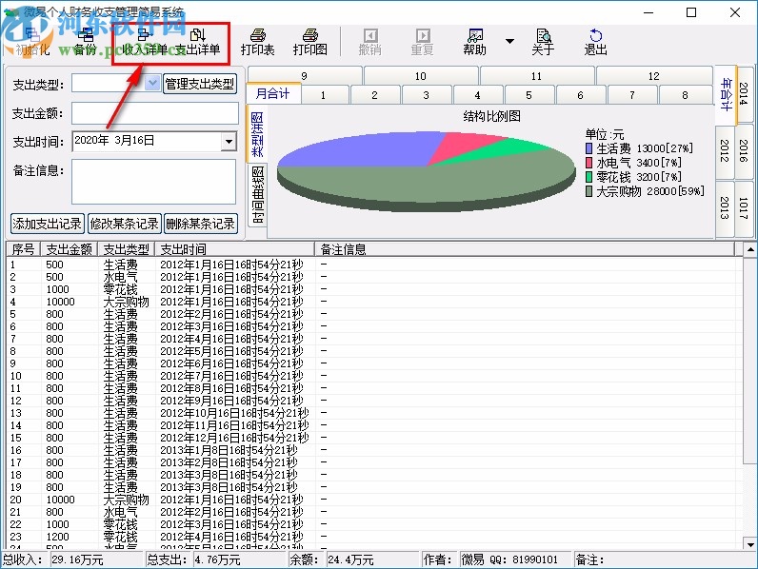
Task: Click the 退出 exit icon
Action: point(595,42)
